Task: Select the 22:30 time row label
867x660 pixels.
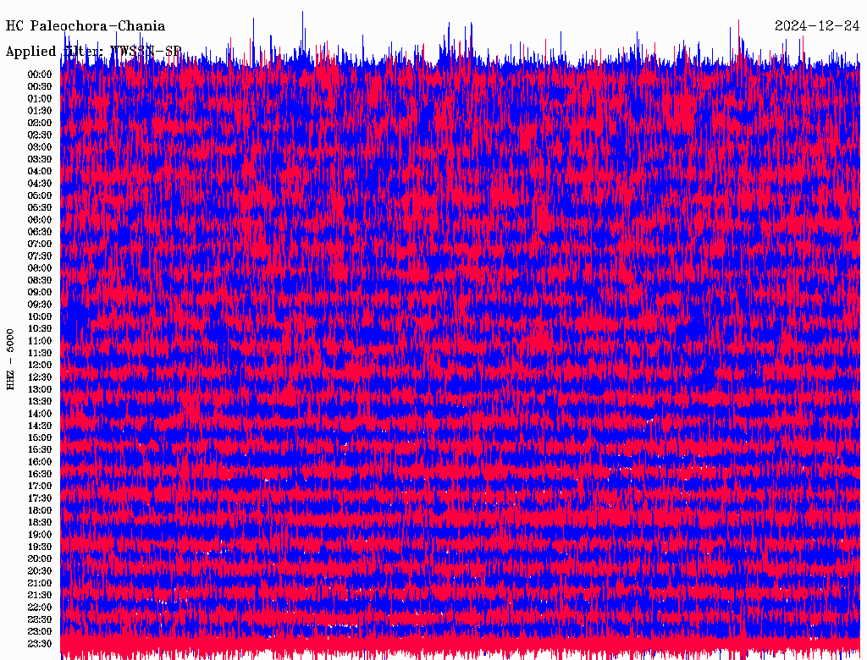Action: click(x=40, y=619)
